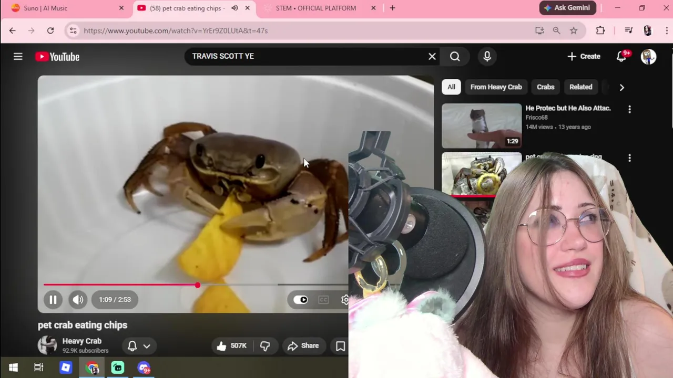The height and width of the screenshot is (378, 673).
Task: Share the pet crab video
Action: (x=303, y=345)
